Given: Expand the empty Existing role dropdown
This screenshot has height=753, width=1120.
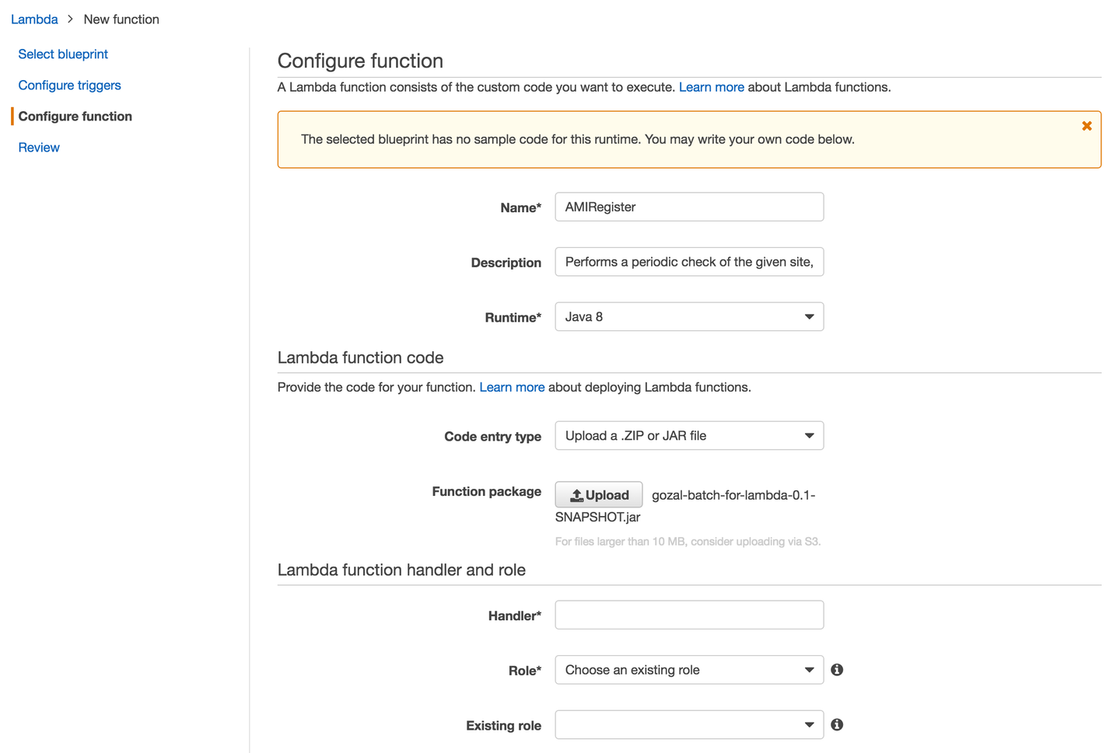Looking at the screenshot, I should point(688,725).
